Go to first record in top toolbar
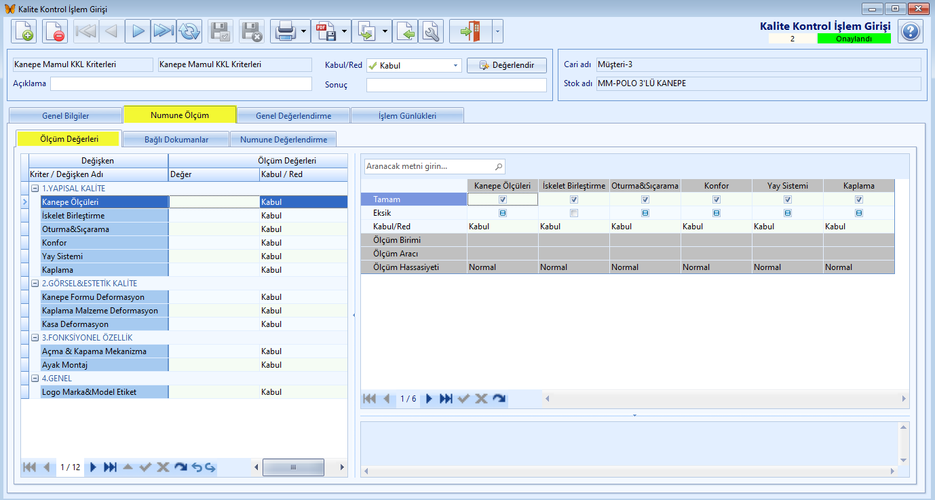 tap(86, 31)
